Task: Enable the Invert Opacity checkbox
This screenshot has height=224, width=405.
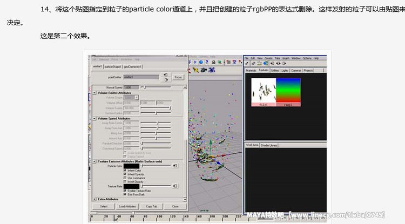Action: tap(125, 182)
